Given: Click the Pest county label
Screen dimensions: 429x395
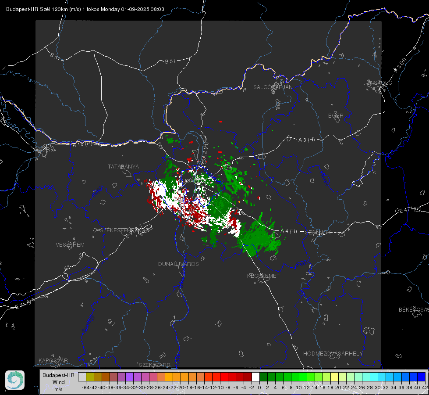Looking at the screenshot, I should point(302,264).
